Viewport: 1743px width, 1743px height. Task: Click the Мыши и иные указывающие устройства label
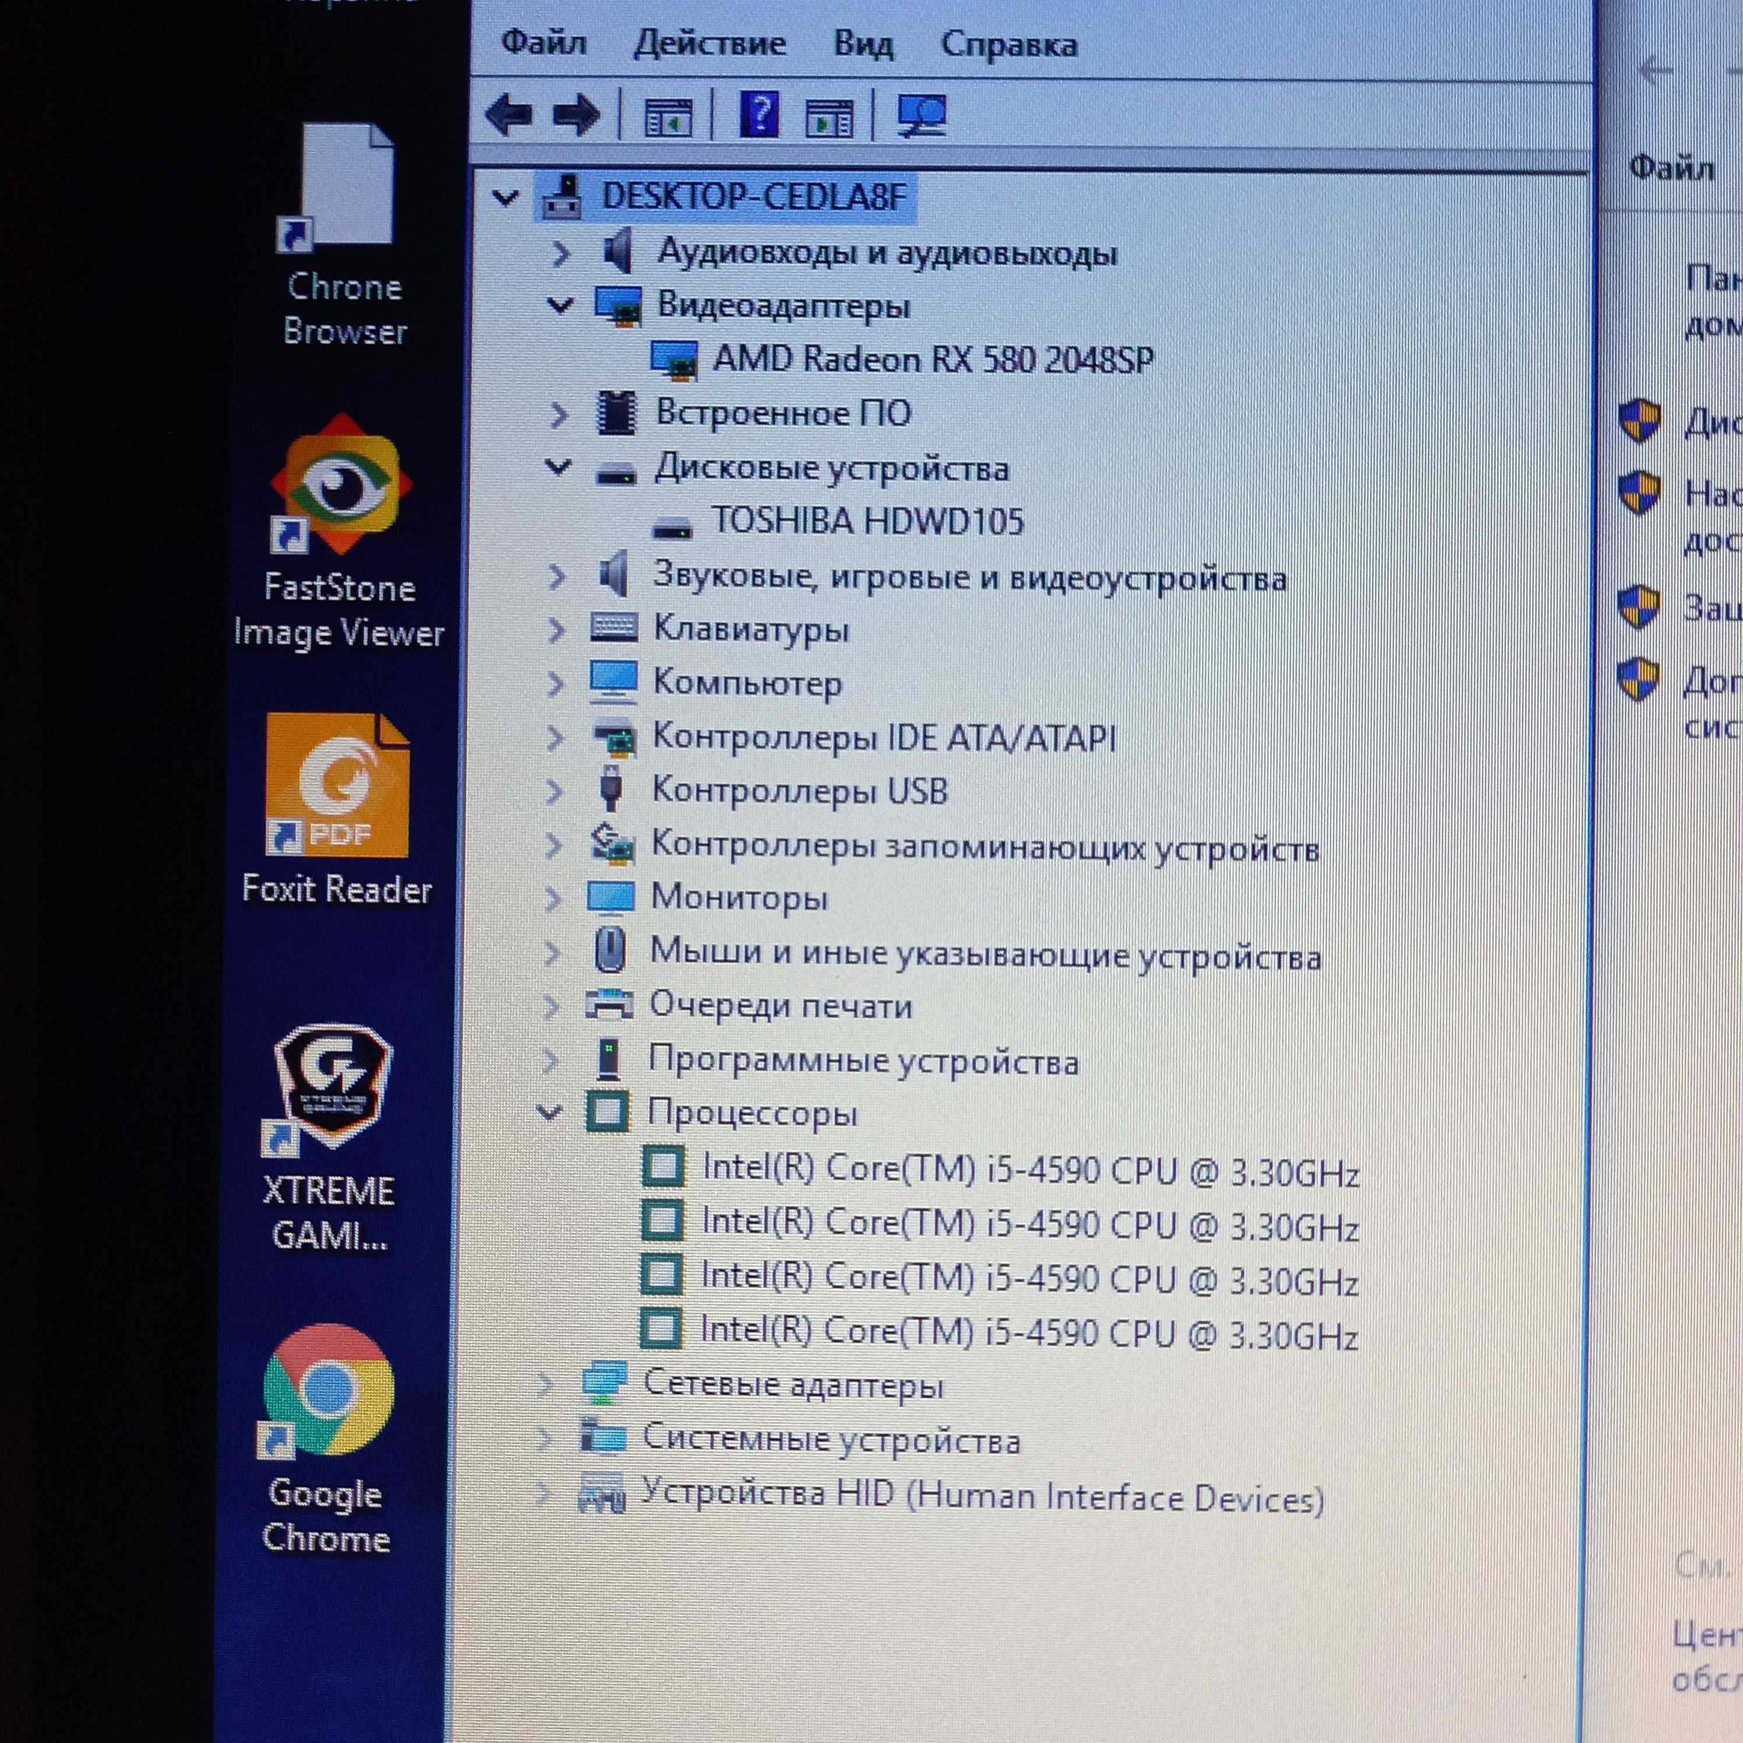[x=985, y=954]
